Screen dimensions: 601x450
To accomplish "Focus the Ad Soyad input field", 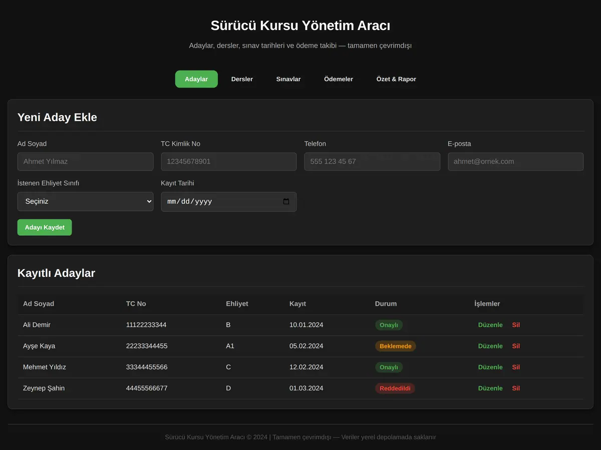I will (x=86, y=162).
